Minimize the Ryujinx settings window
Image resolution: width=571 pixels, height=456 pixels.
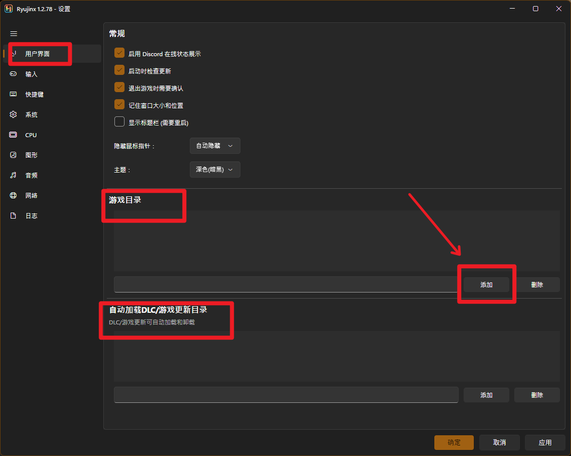tap(512, 9)
